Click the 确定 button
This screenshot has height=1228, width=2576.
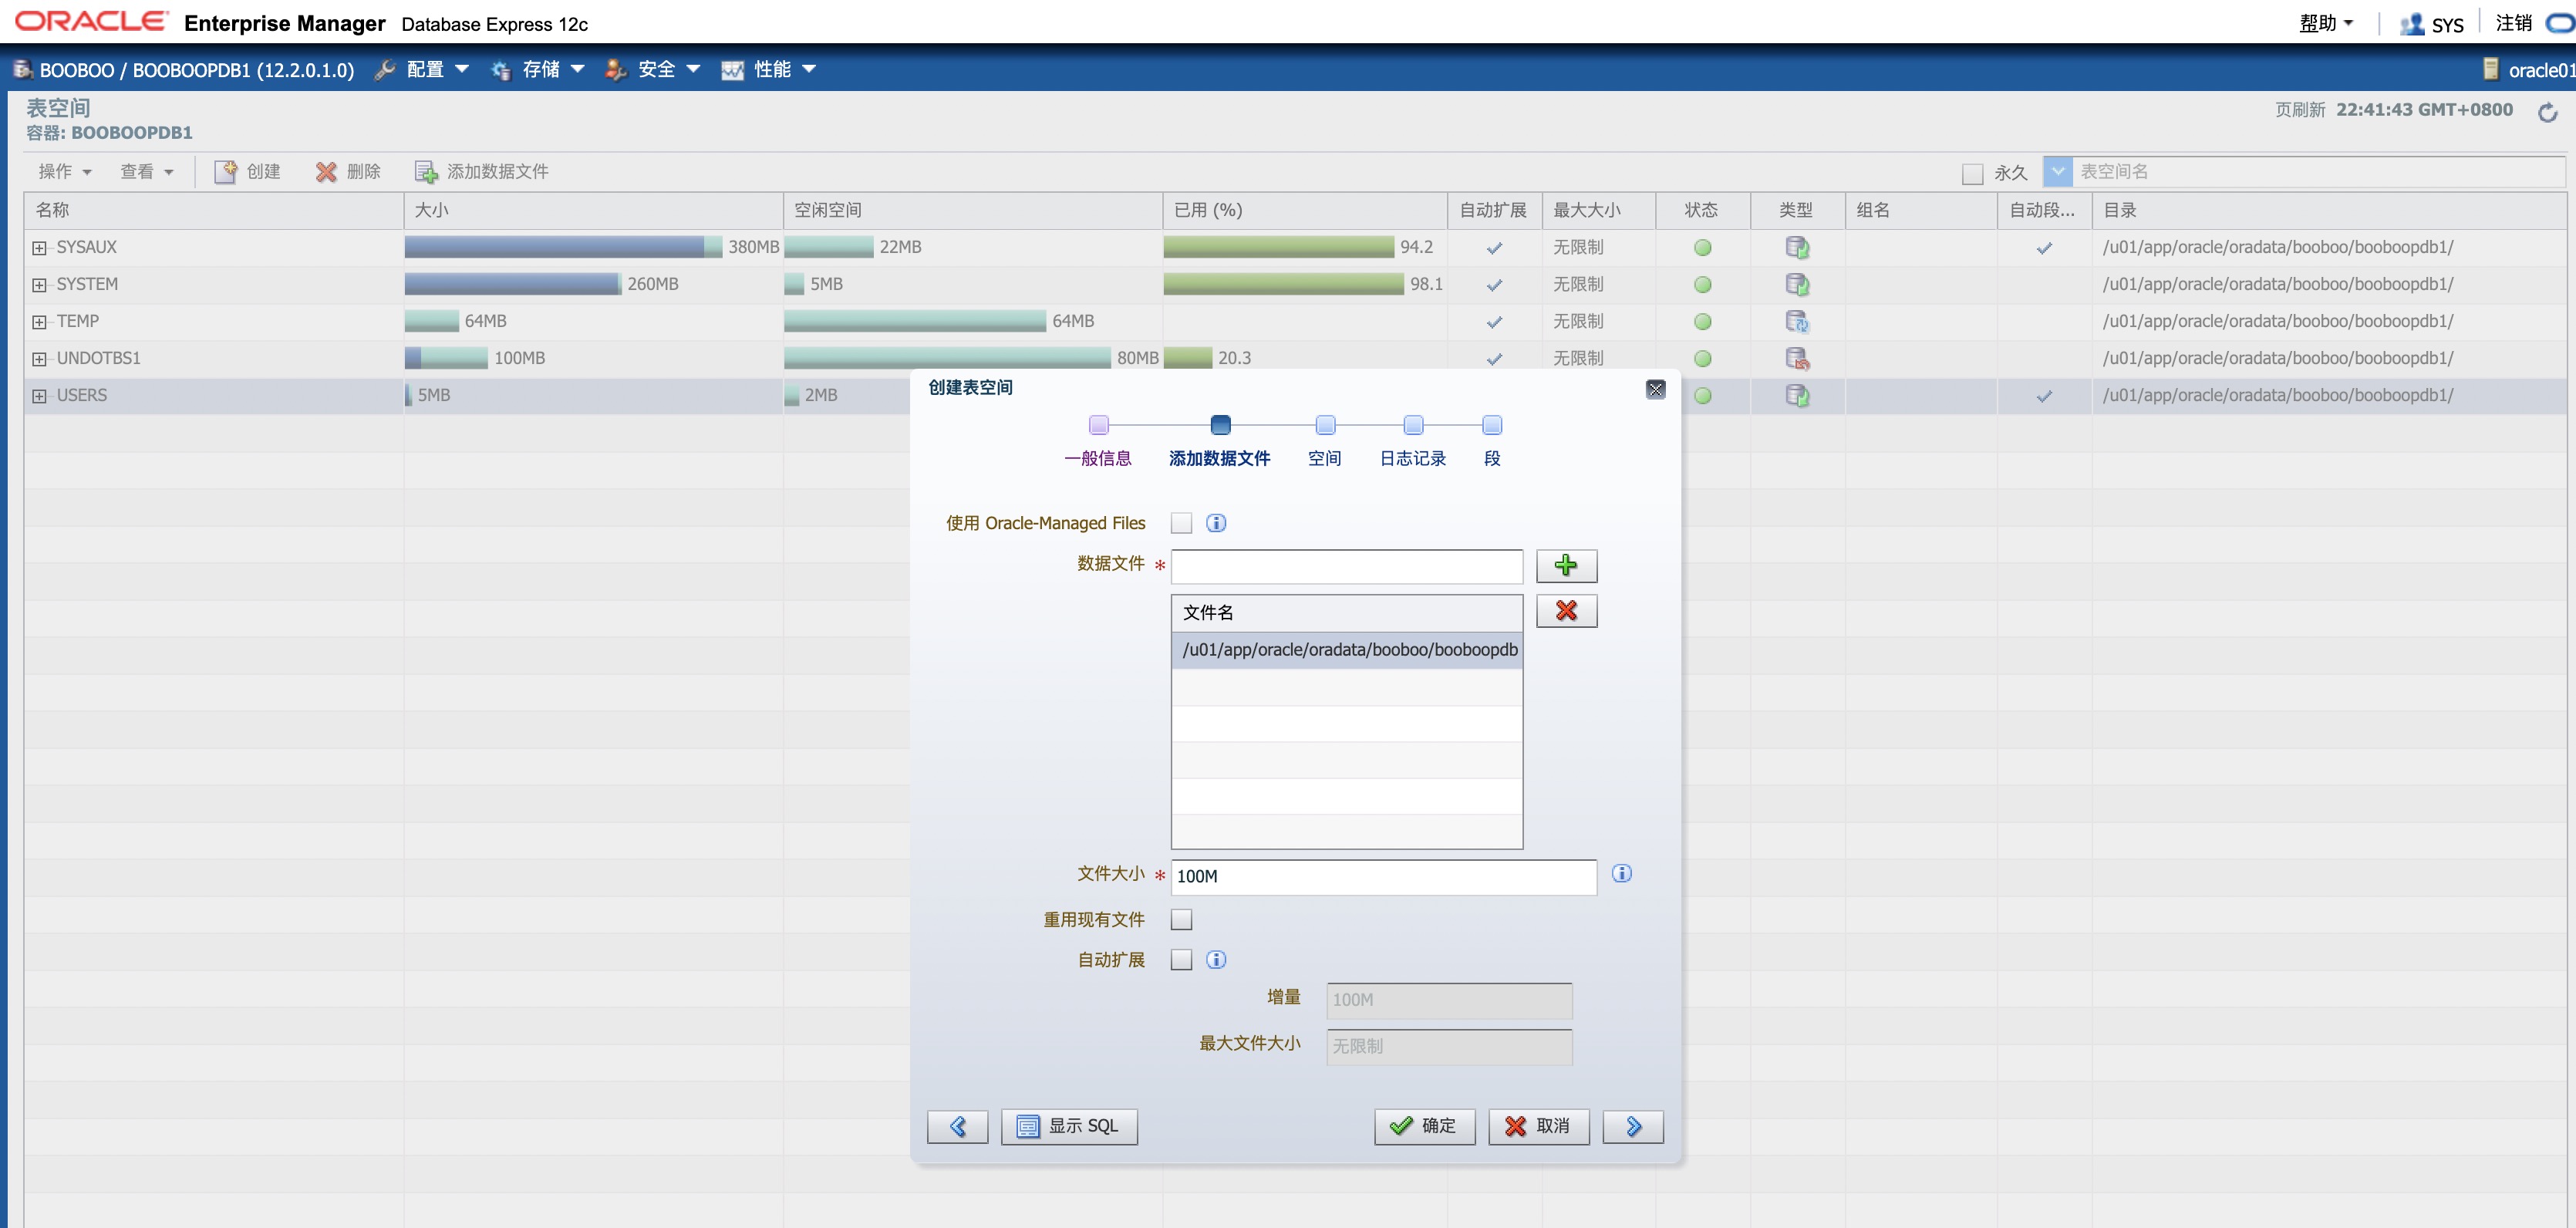[1424, 1126]
